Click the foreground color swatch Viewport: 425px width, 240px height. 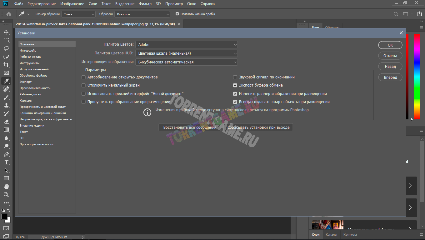[4, 217]
